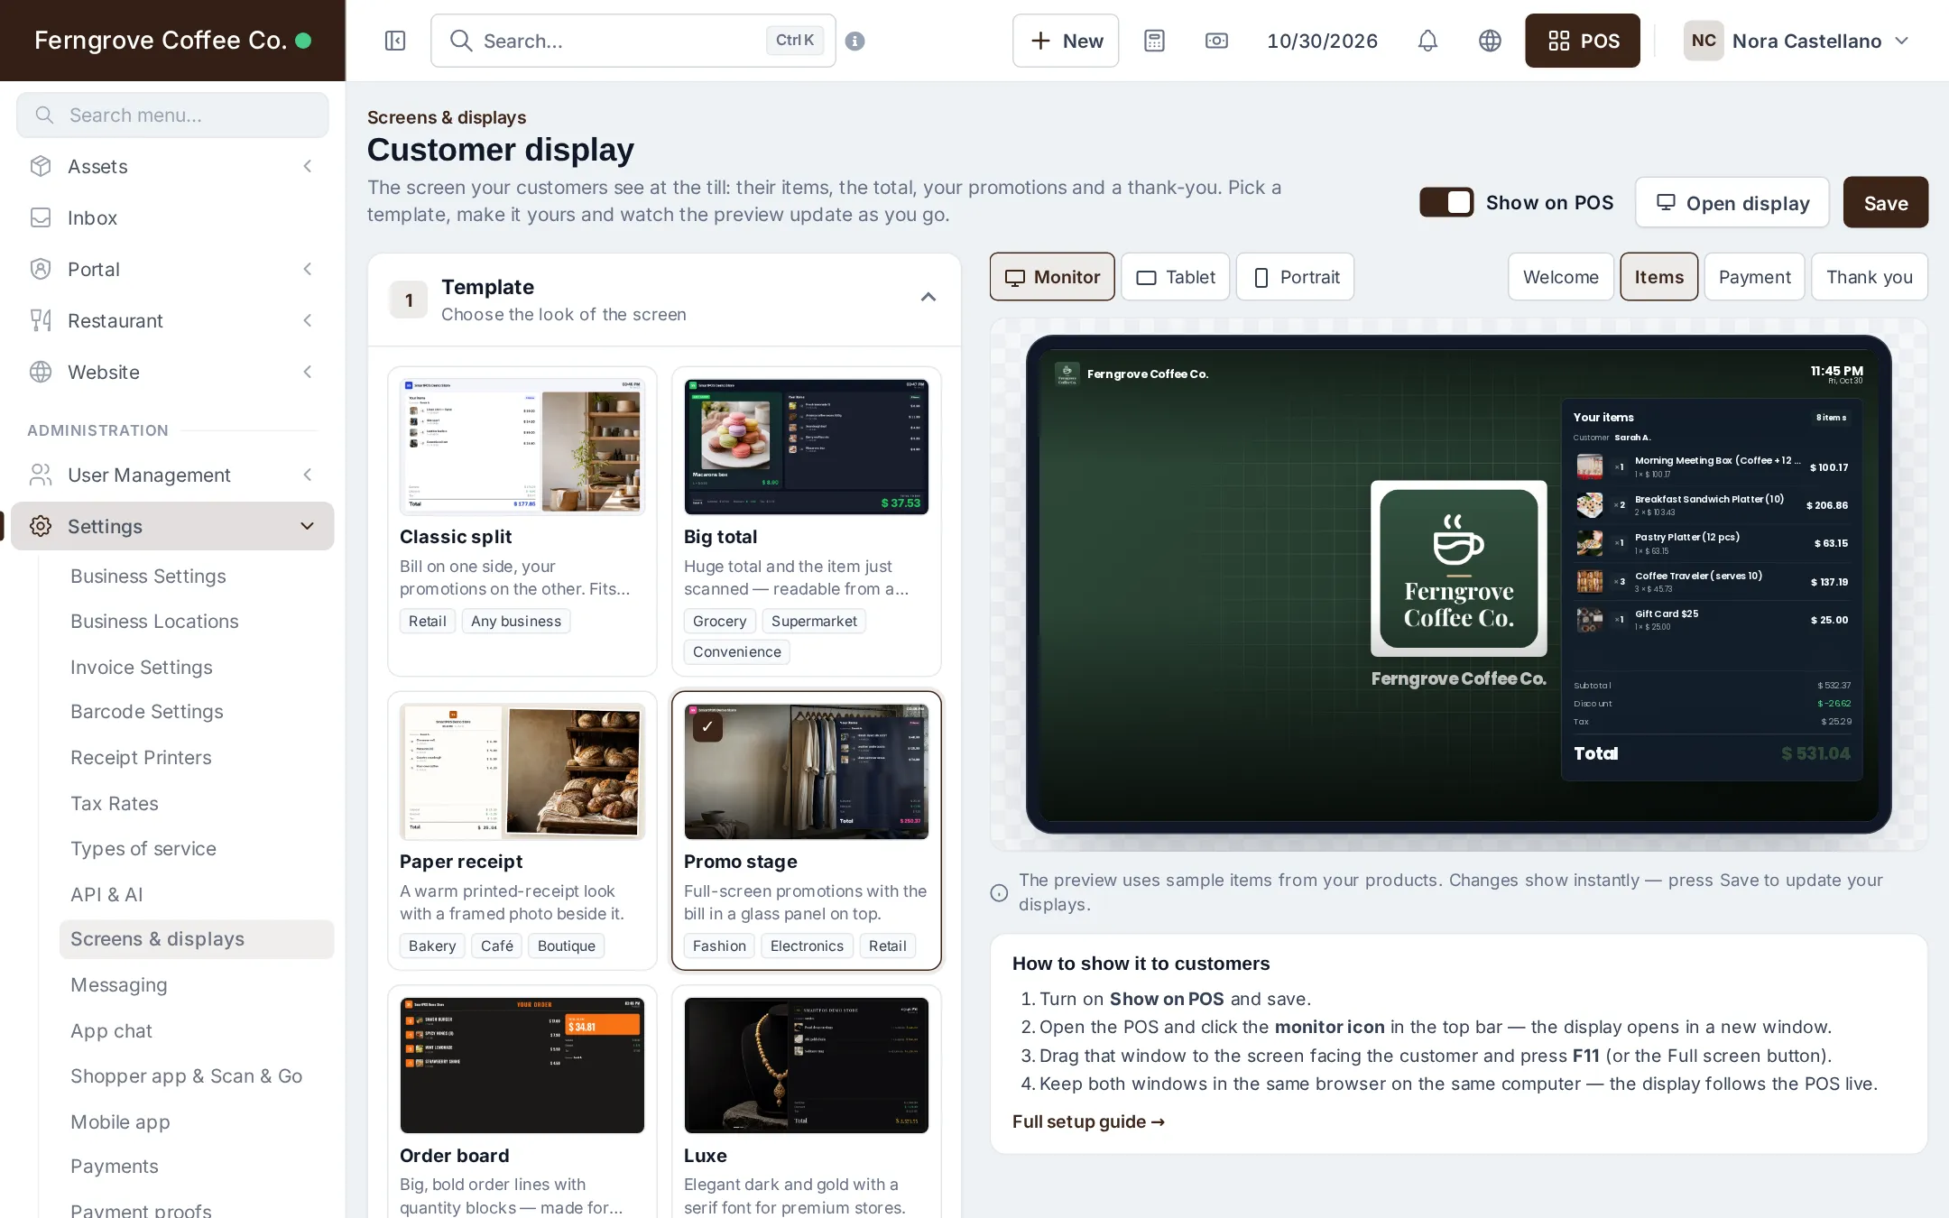
Task: Collapse the Settings menu chevron
Action: pos(308,526)
